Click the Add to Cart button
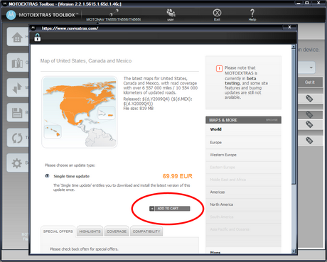Image resolution: width=327 pixels, height=262 pixels. (x=170, y=209)
